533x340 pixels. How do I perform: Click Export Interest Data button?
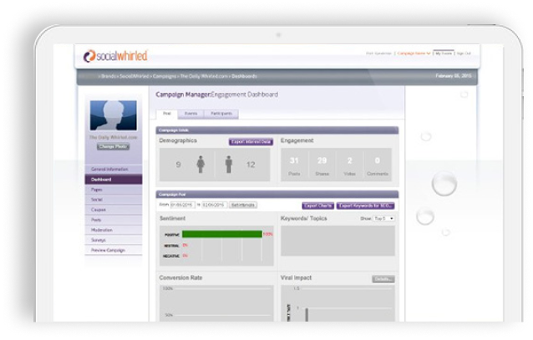(x=250, y=142)
